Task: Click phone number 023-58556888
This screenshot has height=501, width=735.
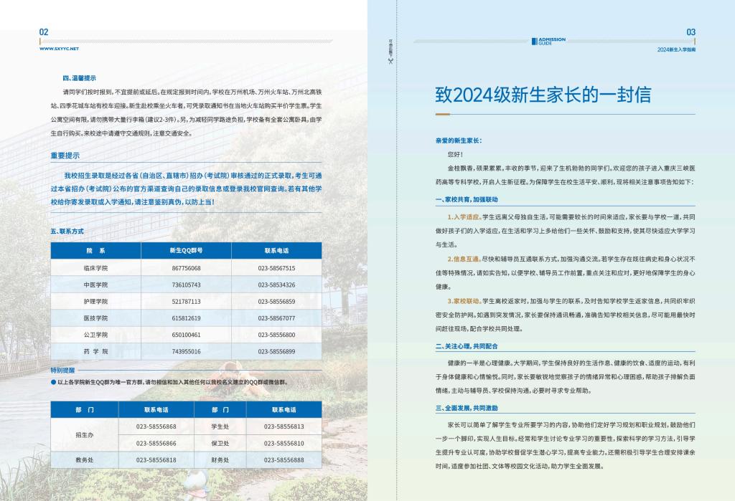Action: click(x=284, y=460)
